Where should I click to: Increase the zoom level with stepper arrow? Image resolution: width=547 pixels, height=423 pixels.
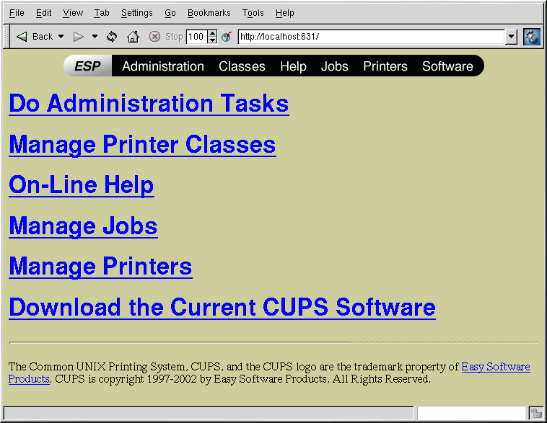[212, 33]
